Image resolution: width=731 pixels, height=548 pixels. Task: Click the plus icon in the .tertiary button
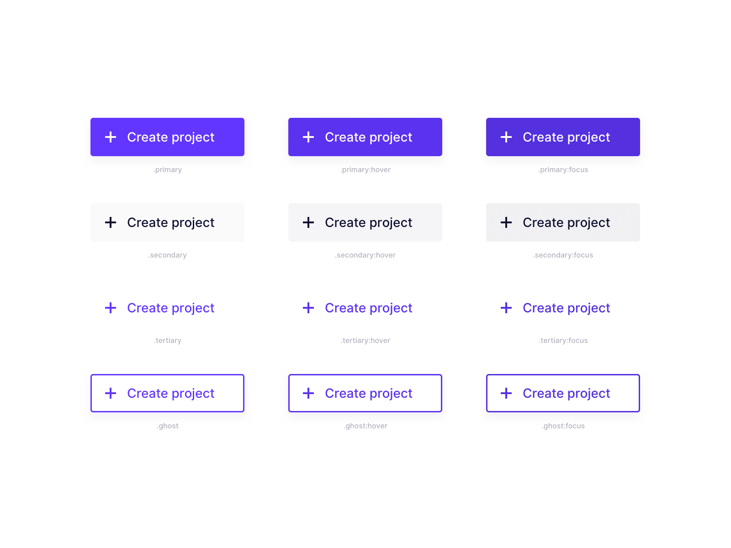point(111,308)
